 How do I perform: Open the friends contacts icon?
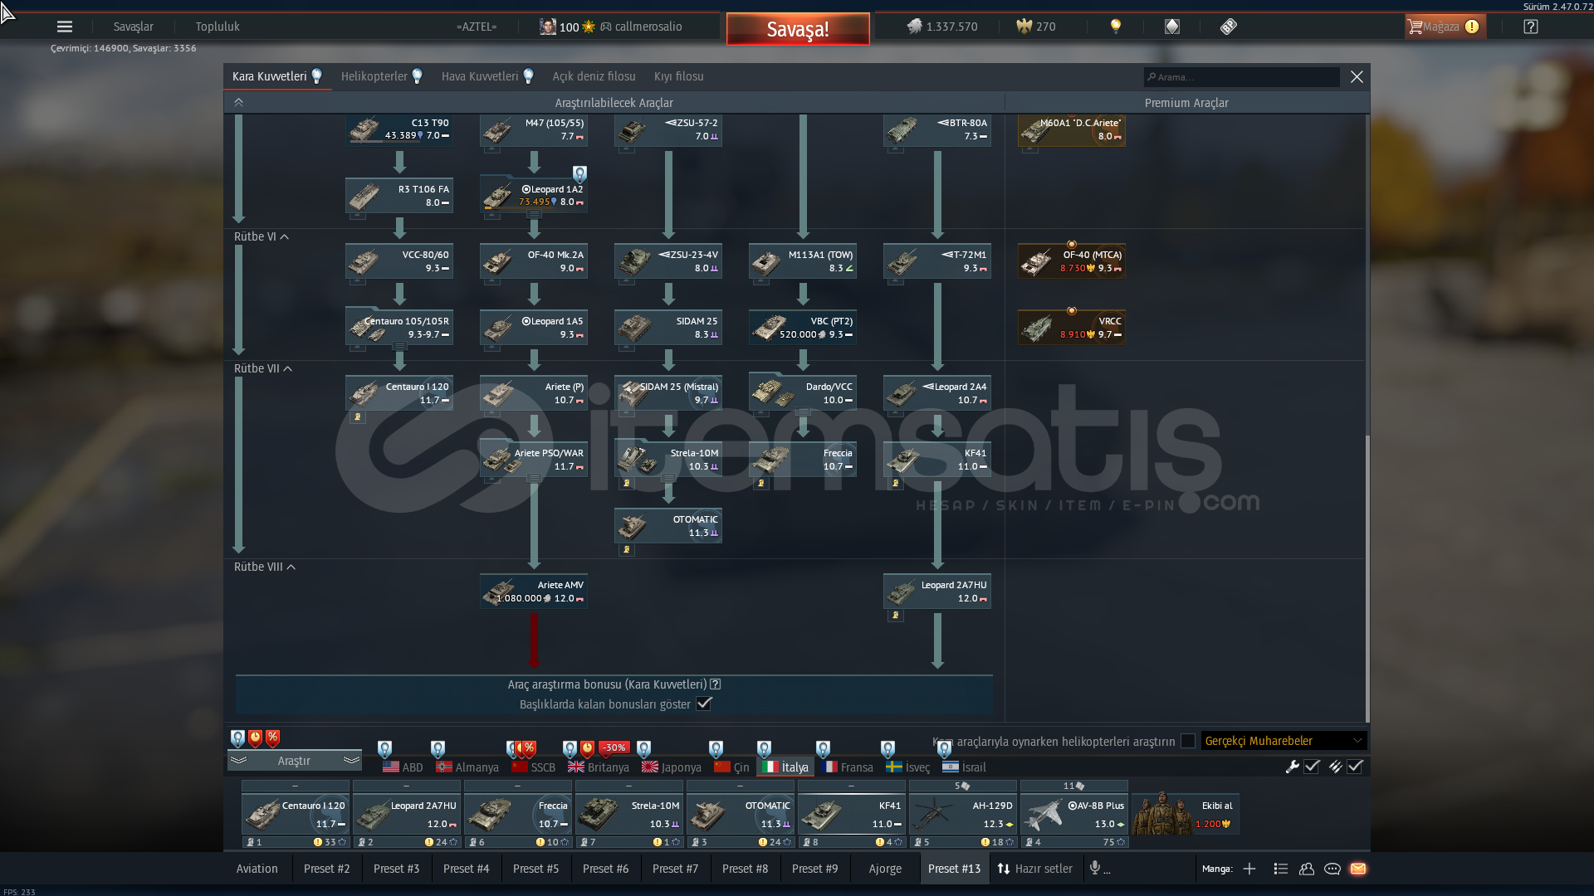[1306, 869]
